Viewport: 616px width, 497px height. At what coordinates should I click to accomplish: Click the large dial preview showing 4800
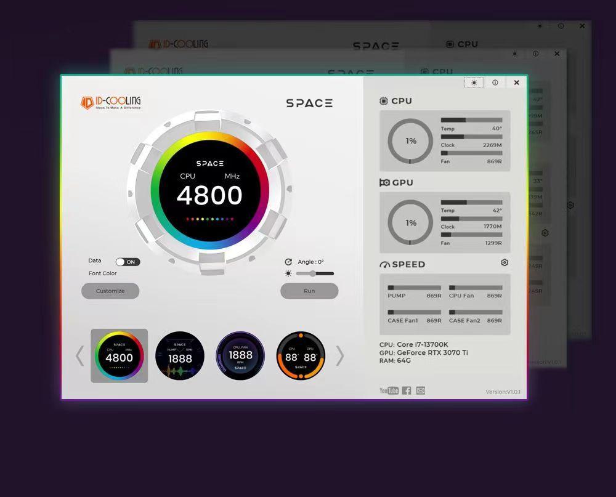pyautogui.click(x=210, y=190)
